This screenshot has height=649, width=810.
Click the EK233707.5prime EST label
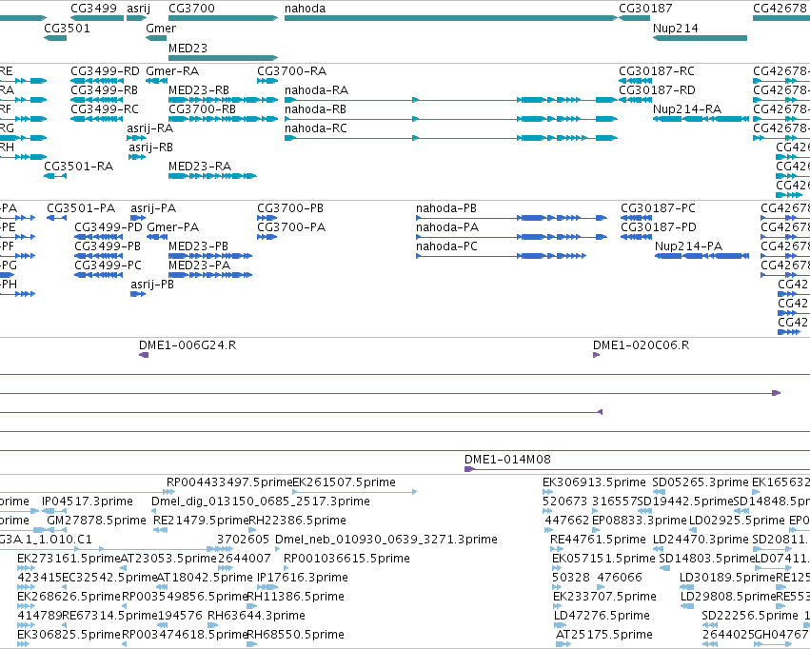[604, 597]
